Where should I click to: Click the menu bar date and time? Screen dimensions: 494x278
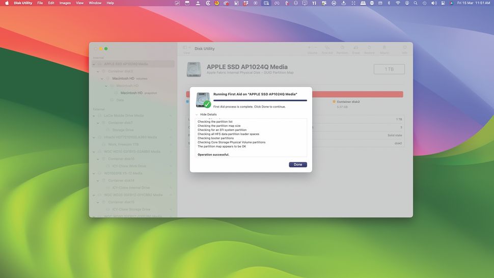(x=474, y=3)
